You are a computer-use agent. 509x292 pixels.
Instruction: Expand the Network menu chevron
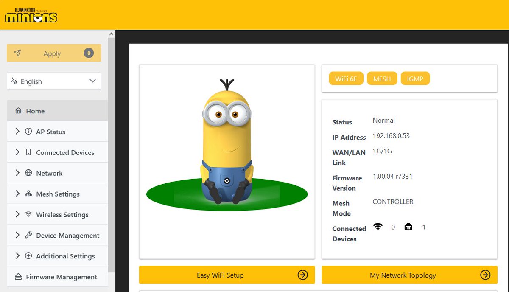click(x=17, y=173)
